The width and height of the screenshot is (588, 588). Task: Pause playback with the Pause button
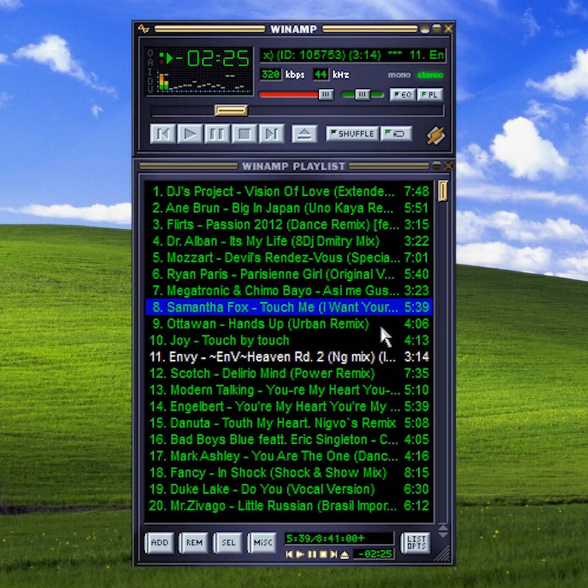pyautogui.click(x=217, y=134)
